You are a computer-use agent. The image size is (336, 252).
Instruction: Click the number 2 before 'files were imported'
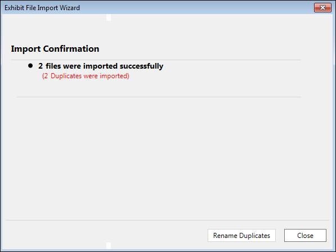click(x=41, y=66)
